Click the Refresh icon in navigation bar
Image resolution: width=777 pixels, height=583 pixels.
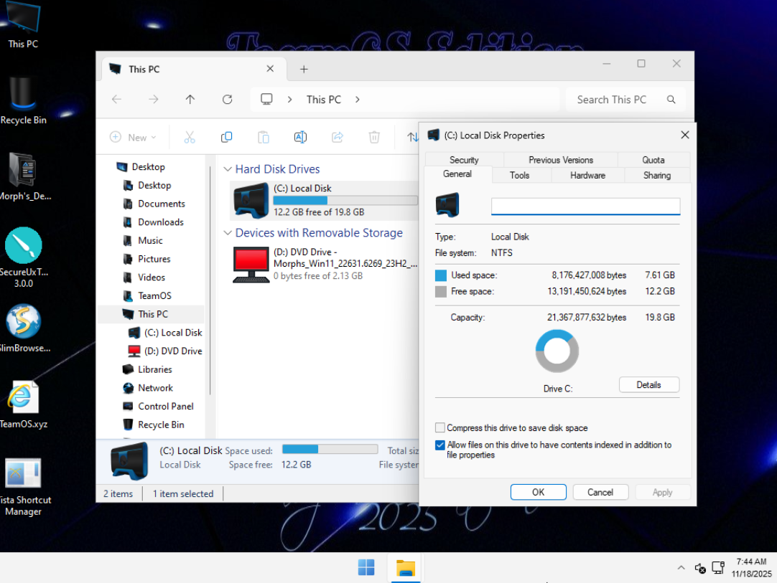(x=227, y=100)
